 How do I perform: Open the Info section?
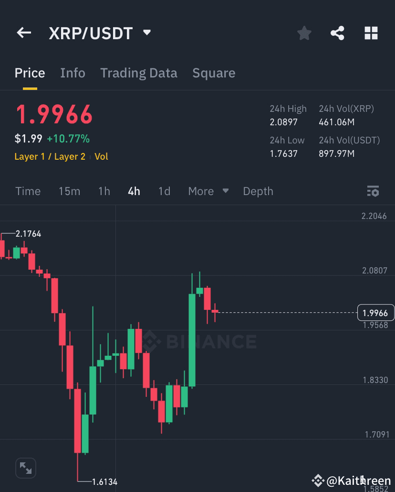(73, 73)
